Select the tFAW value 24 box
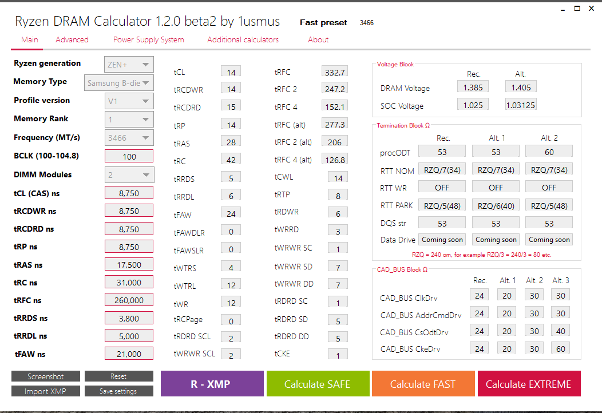Image resolution: width=602 pixels, height=413 pixels. click(x=231, y=213)
